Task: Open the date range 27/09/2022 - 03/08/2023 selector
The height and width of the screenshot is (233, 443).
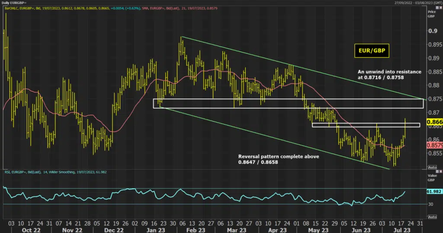Action: 418,3
